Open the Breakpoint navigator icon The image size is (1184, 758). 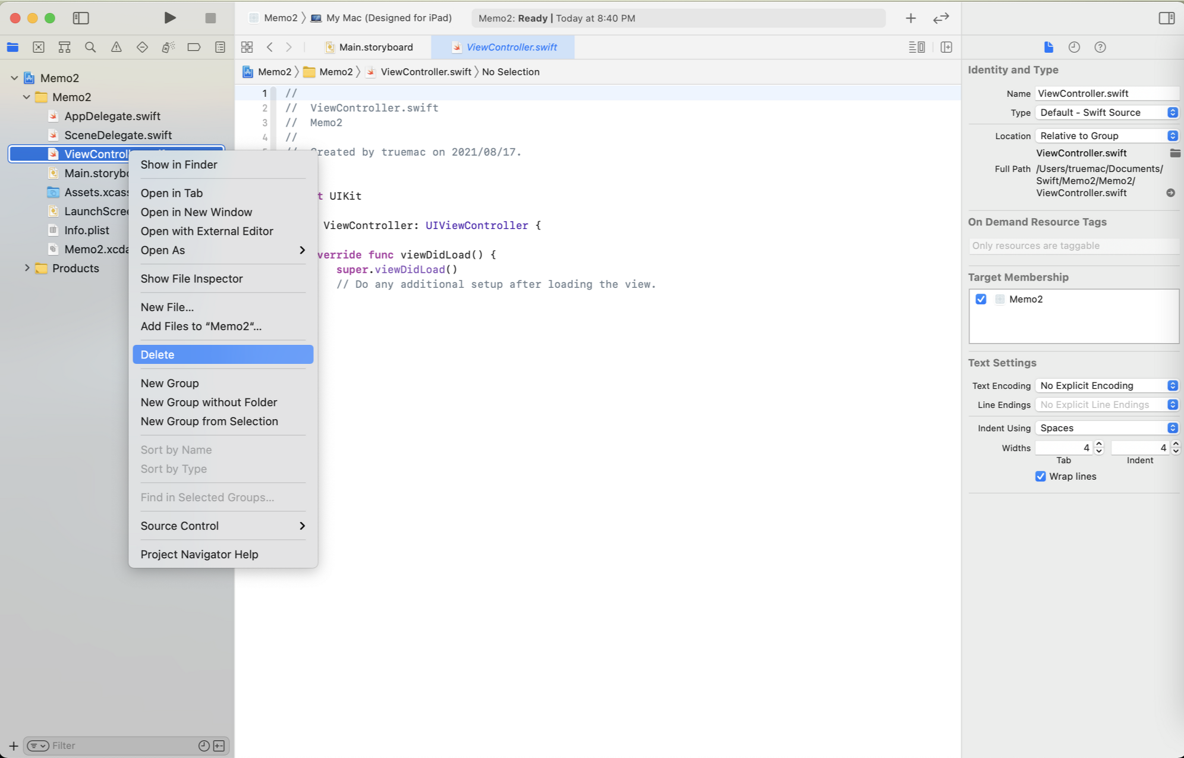tap(194, 47)
